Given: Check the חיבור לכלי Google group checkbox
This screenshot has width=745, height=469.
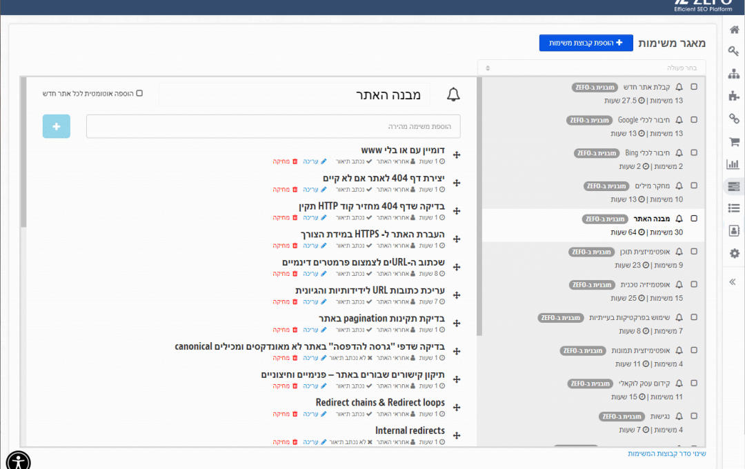Looking at the screenshot, I should pos(694,120).
